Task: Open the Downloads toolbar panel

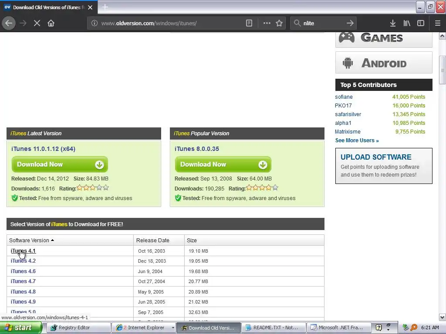Action: coord(393,23)
